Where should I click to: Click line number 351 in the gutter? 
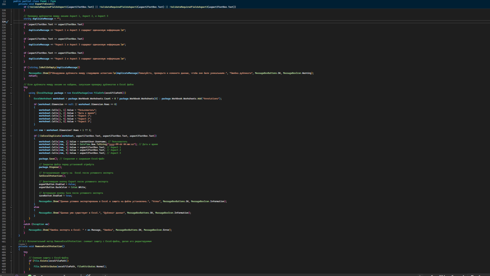4,99
